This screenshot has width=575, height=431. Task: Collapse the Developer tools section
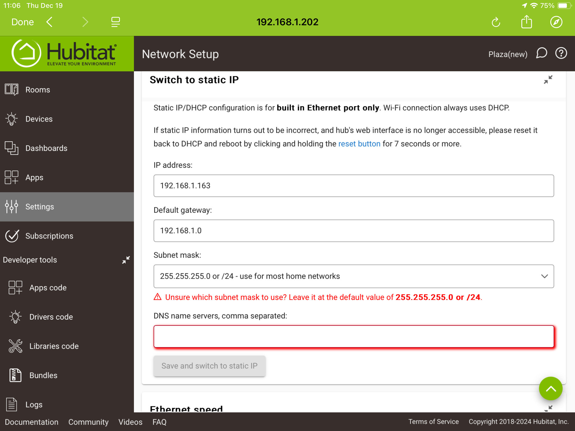126,260
